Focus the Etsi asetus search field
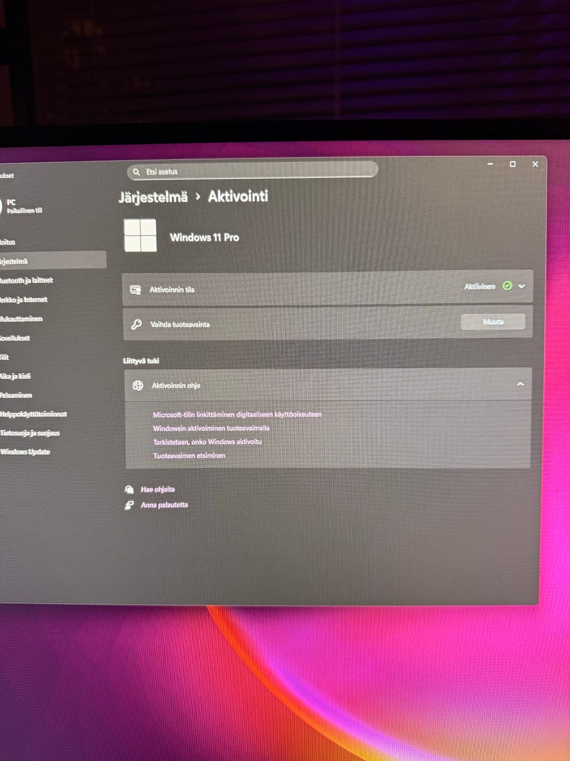Image resolution: width=570 pixels, height=761 pixels. point(252,171)
